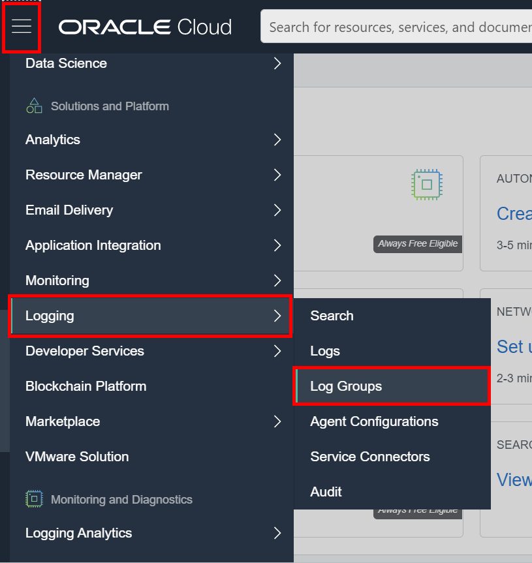Click the green chip icon on the card
The image size is (532, 563).
[x=426, y=185]
